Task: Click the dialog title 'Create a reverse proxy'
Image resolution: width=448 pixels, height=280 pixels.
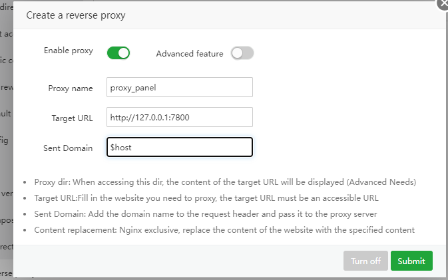Action: tap(75, 15)
